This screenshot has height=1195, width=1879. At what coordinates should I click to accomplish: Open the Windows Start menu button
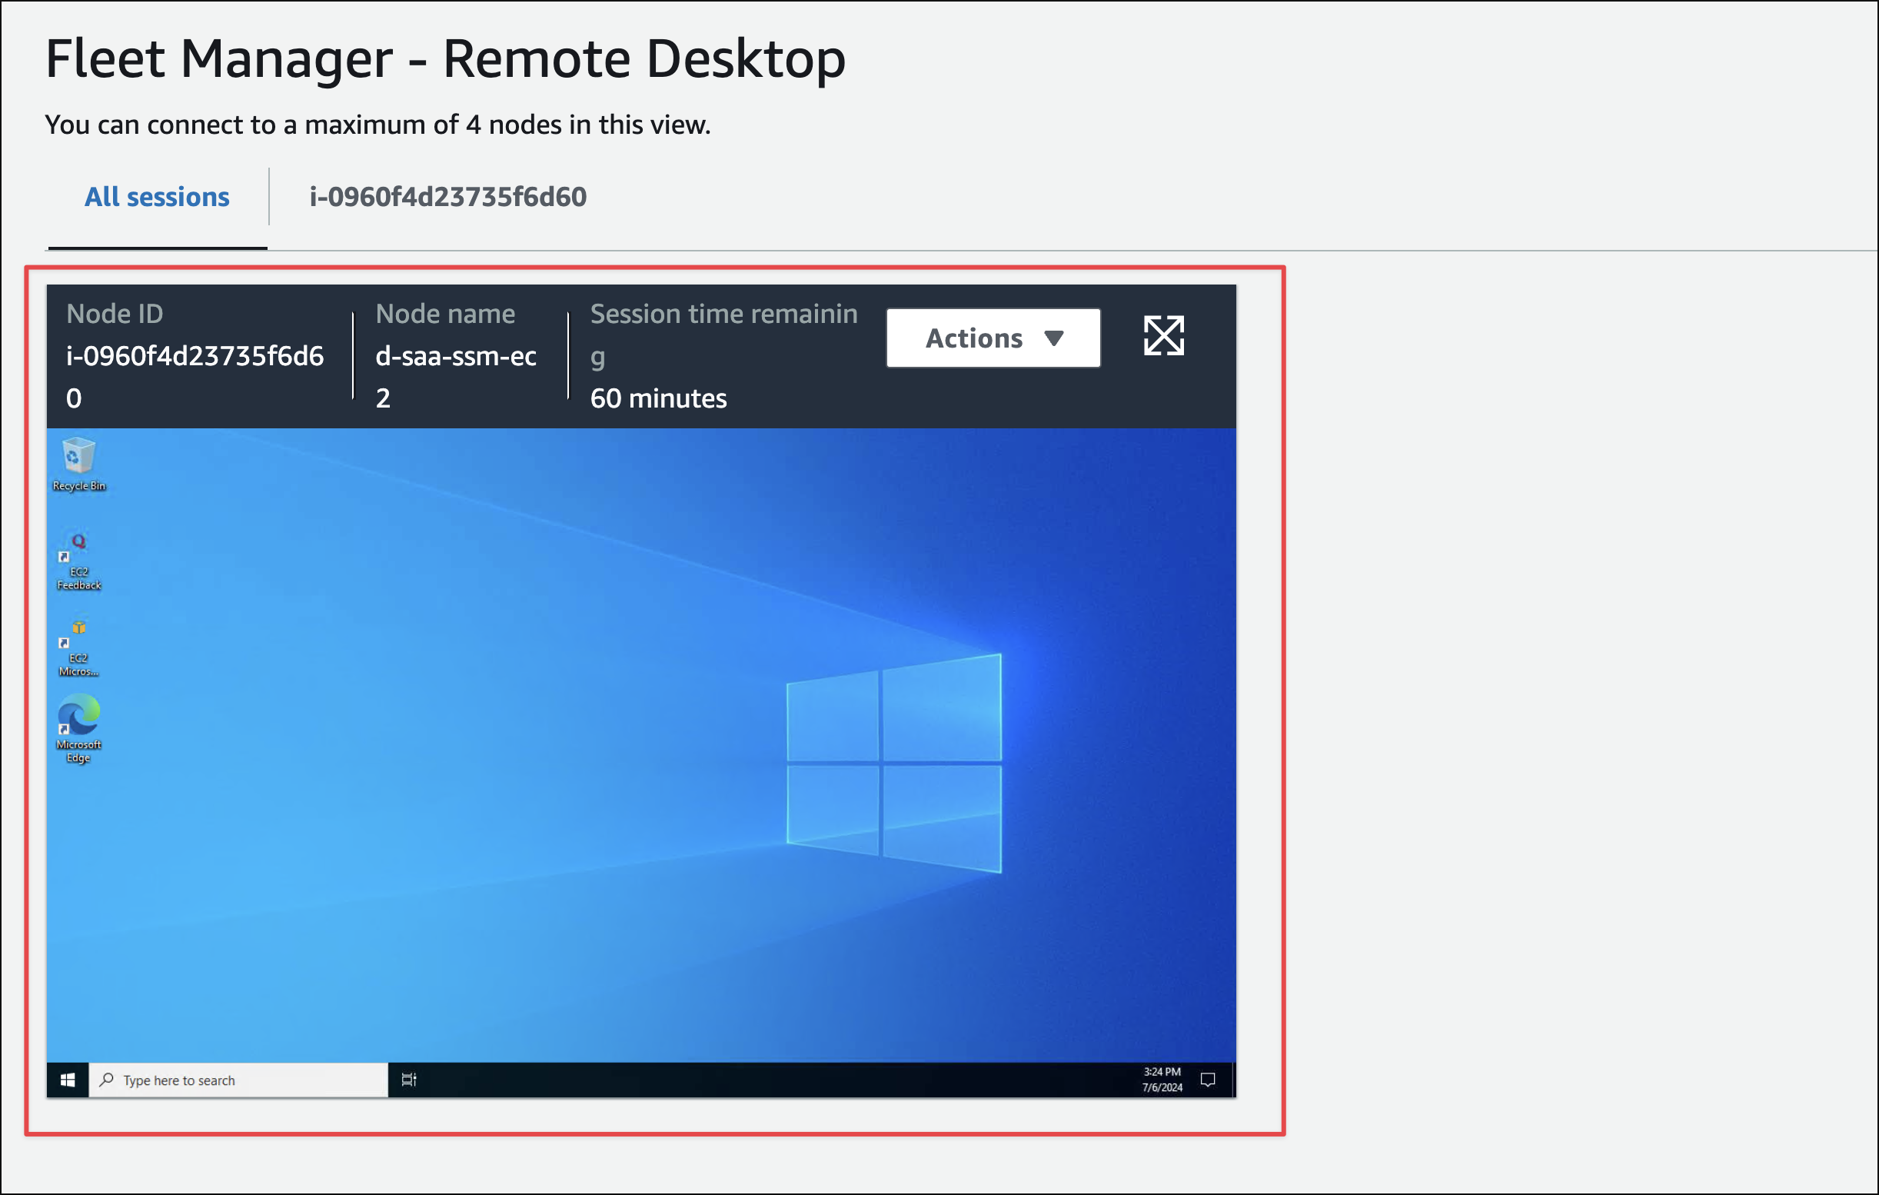[68, 1080]
